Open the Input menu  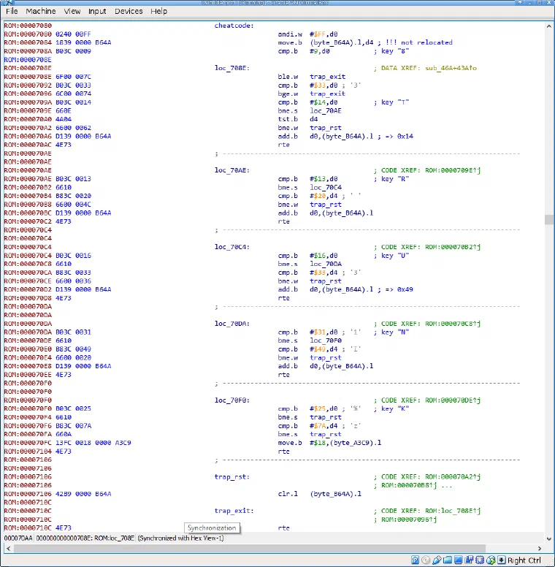(x=97, y=11)
